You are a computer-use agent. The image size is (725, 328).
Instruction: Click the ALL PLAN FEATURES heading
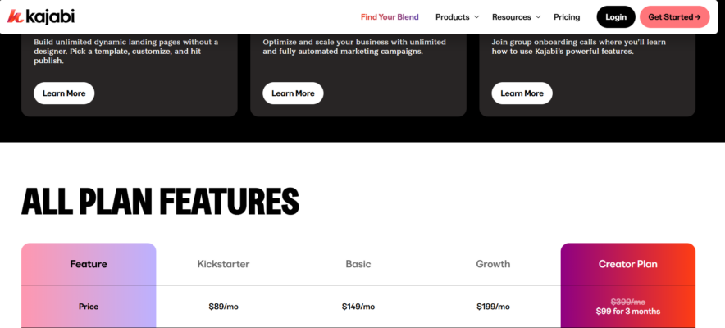(x=160, y=202)
